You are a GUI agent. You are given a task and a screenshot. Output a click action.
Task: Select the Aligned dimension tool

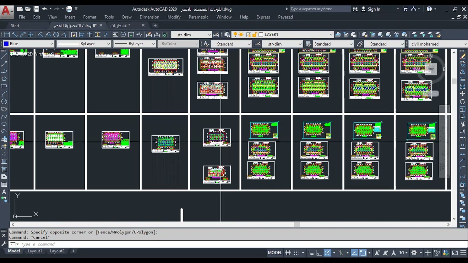click(15, 35)
